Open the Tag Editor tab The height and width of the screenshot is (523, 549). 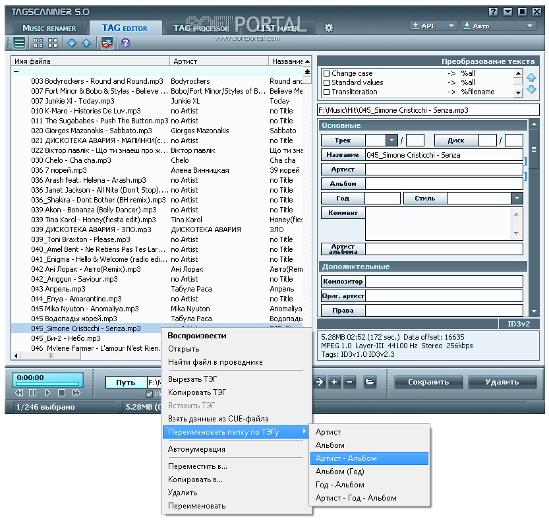point(125,28)
